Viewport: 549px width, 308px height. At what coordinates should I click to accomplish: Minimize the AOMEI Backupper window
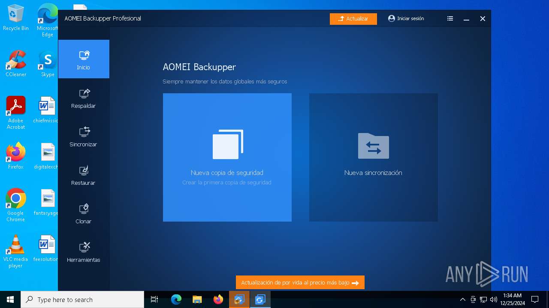[x=466, y=19]
